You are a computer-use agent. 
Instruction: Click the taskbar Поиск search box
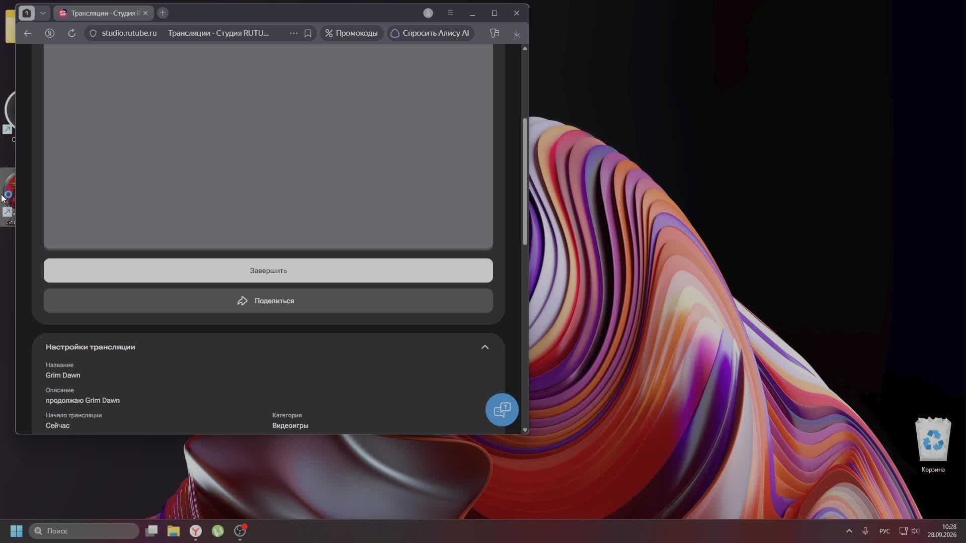coord(84,531)
